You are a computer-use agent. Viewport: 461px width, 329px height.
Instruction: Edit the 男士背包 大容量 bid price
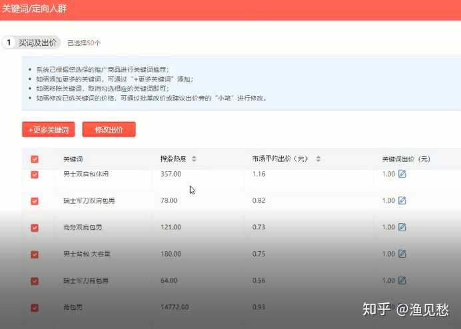click(402, 254)
